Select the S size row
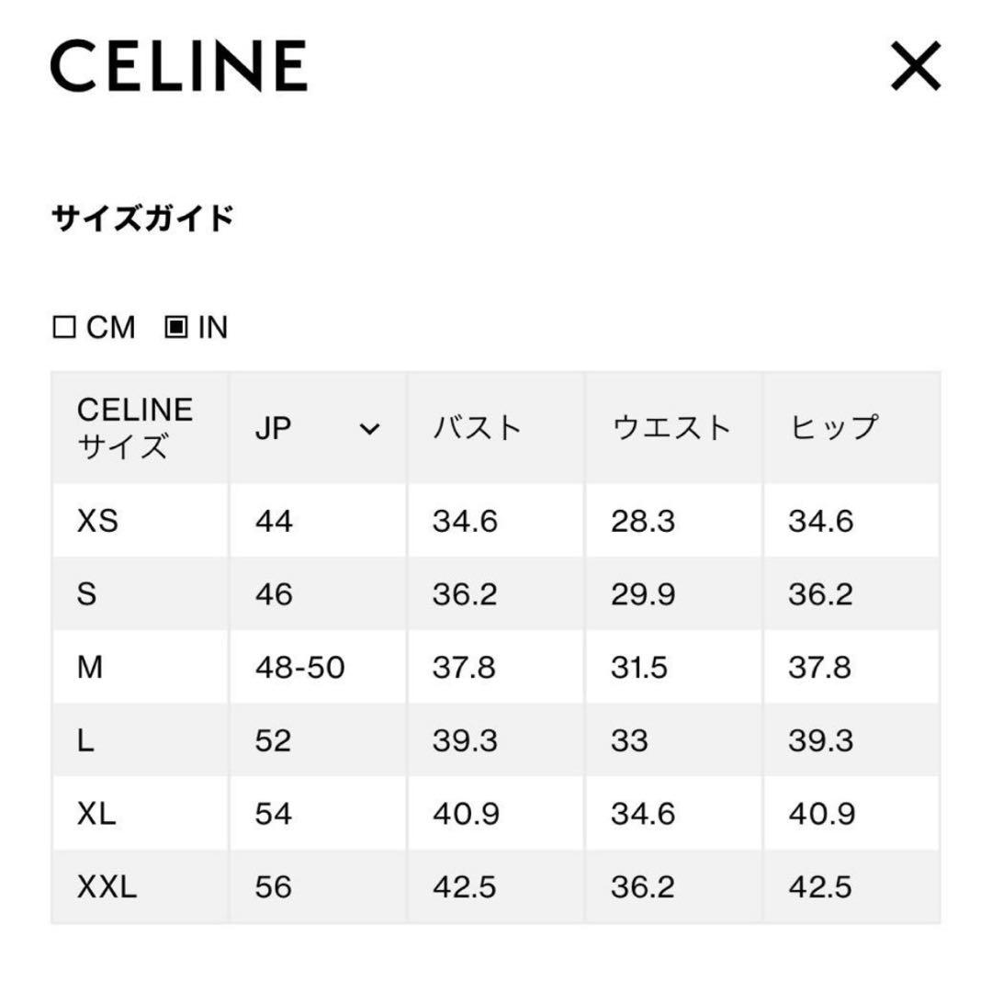This screenshot has width=992, height=992. coord(90,593)
